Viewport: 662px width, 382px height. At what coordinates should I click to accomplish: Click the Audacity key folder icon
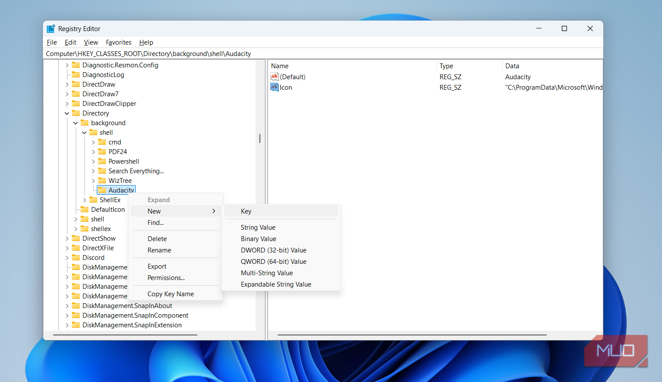pos(102,190)
